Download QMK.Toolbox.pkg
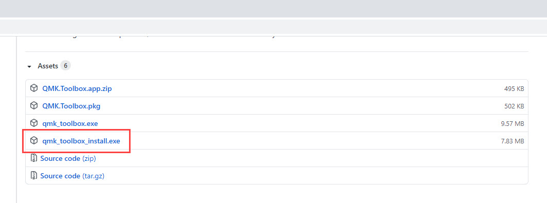Image resolution: width=547 pixels, height=203 pixels. 71,106
